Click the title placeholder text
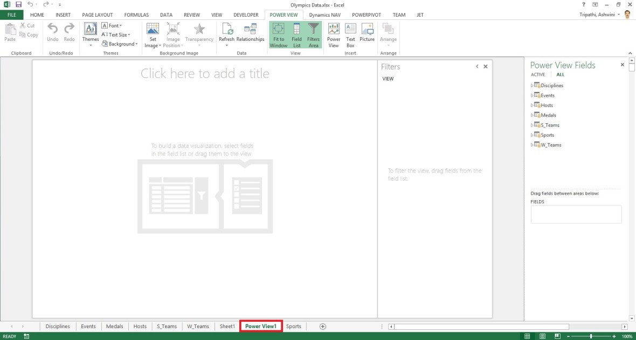The height and width of the screenshot is (340, 636). (x=205, y=73)
